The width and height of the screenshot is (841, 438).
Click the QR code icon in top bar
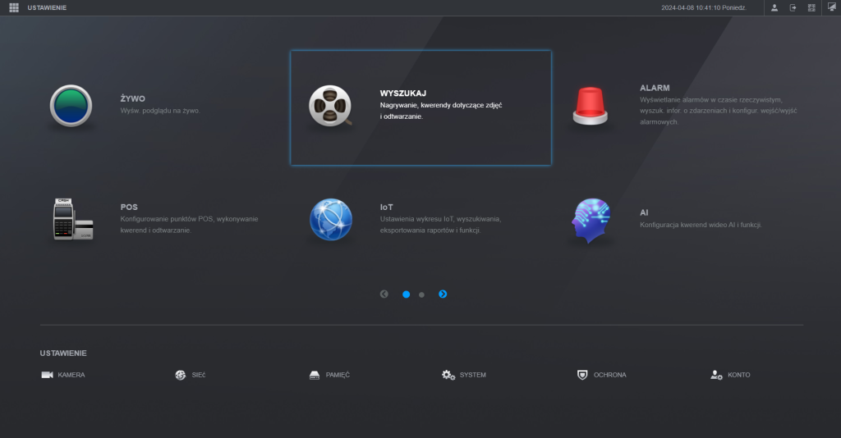811,7
